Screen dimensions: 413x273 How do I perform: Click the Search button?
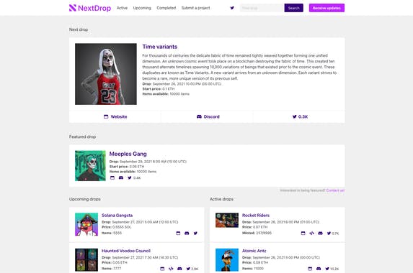coord(293,8)
